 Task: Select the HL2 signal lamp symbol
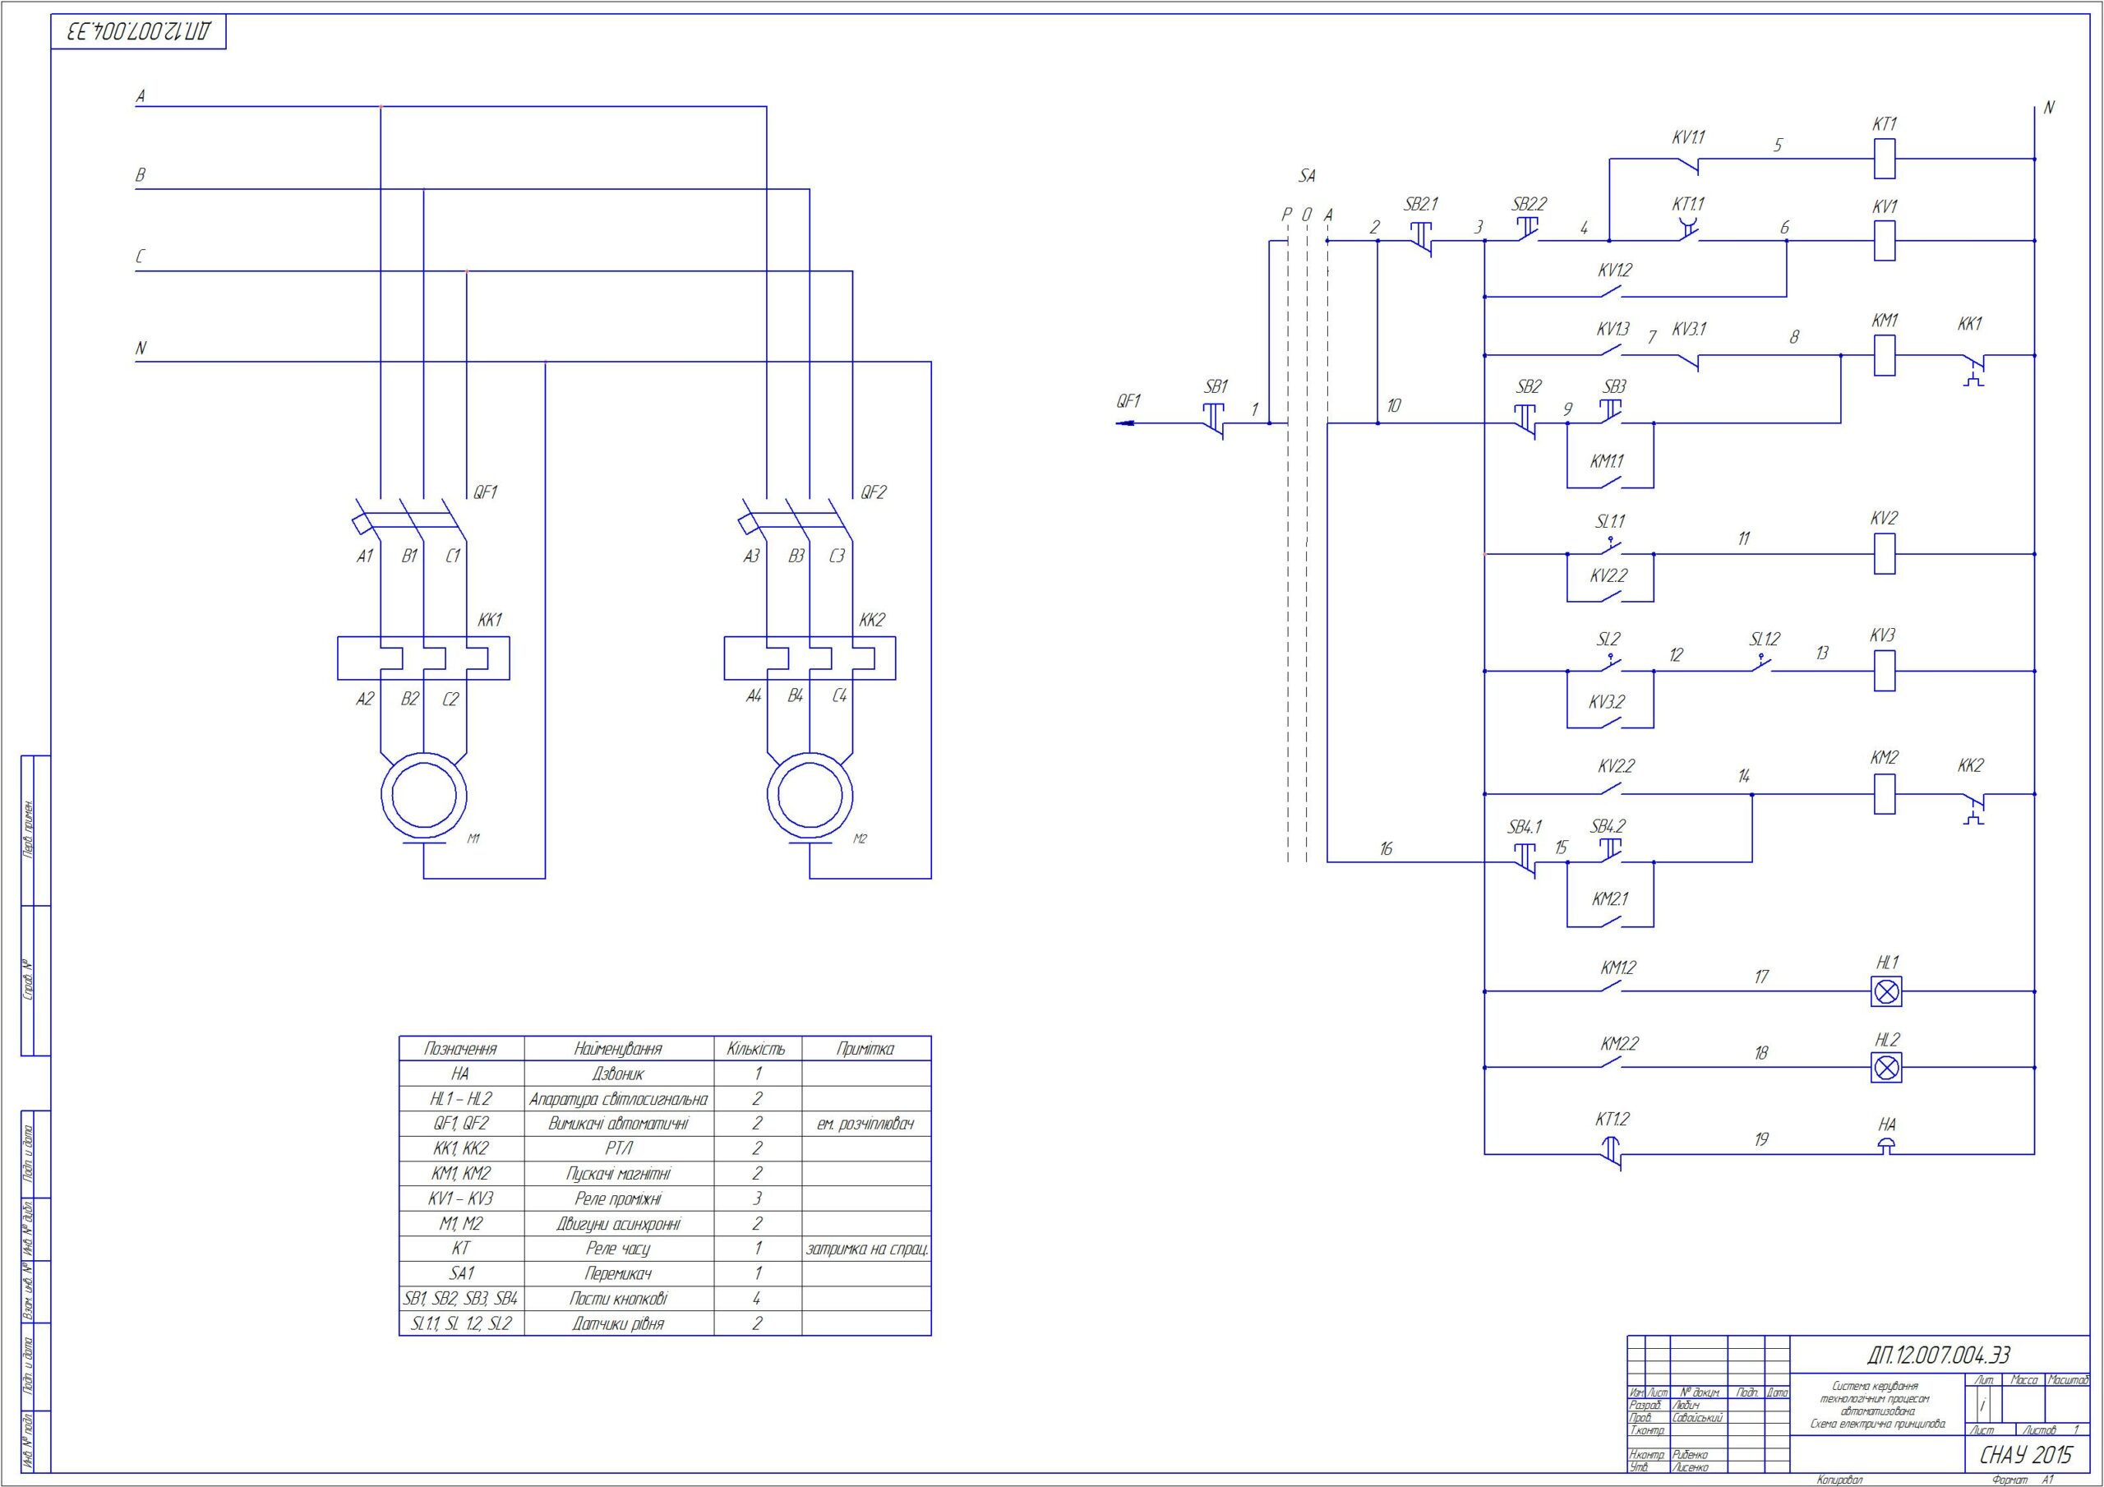click(x=1886, y=1067)
